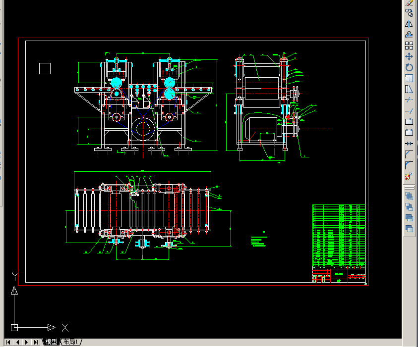Select the Mirror tool
Viewport: 418px width, 347px height.
click(409, 24)
